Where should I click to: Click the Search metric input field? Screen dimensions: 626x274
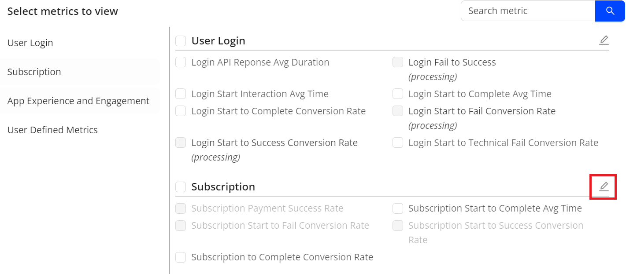pos(528,11)
